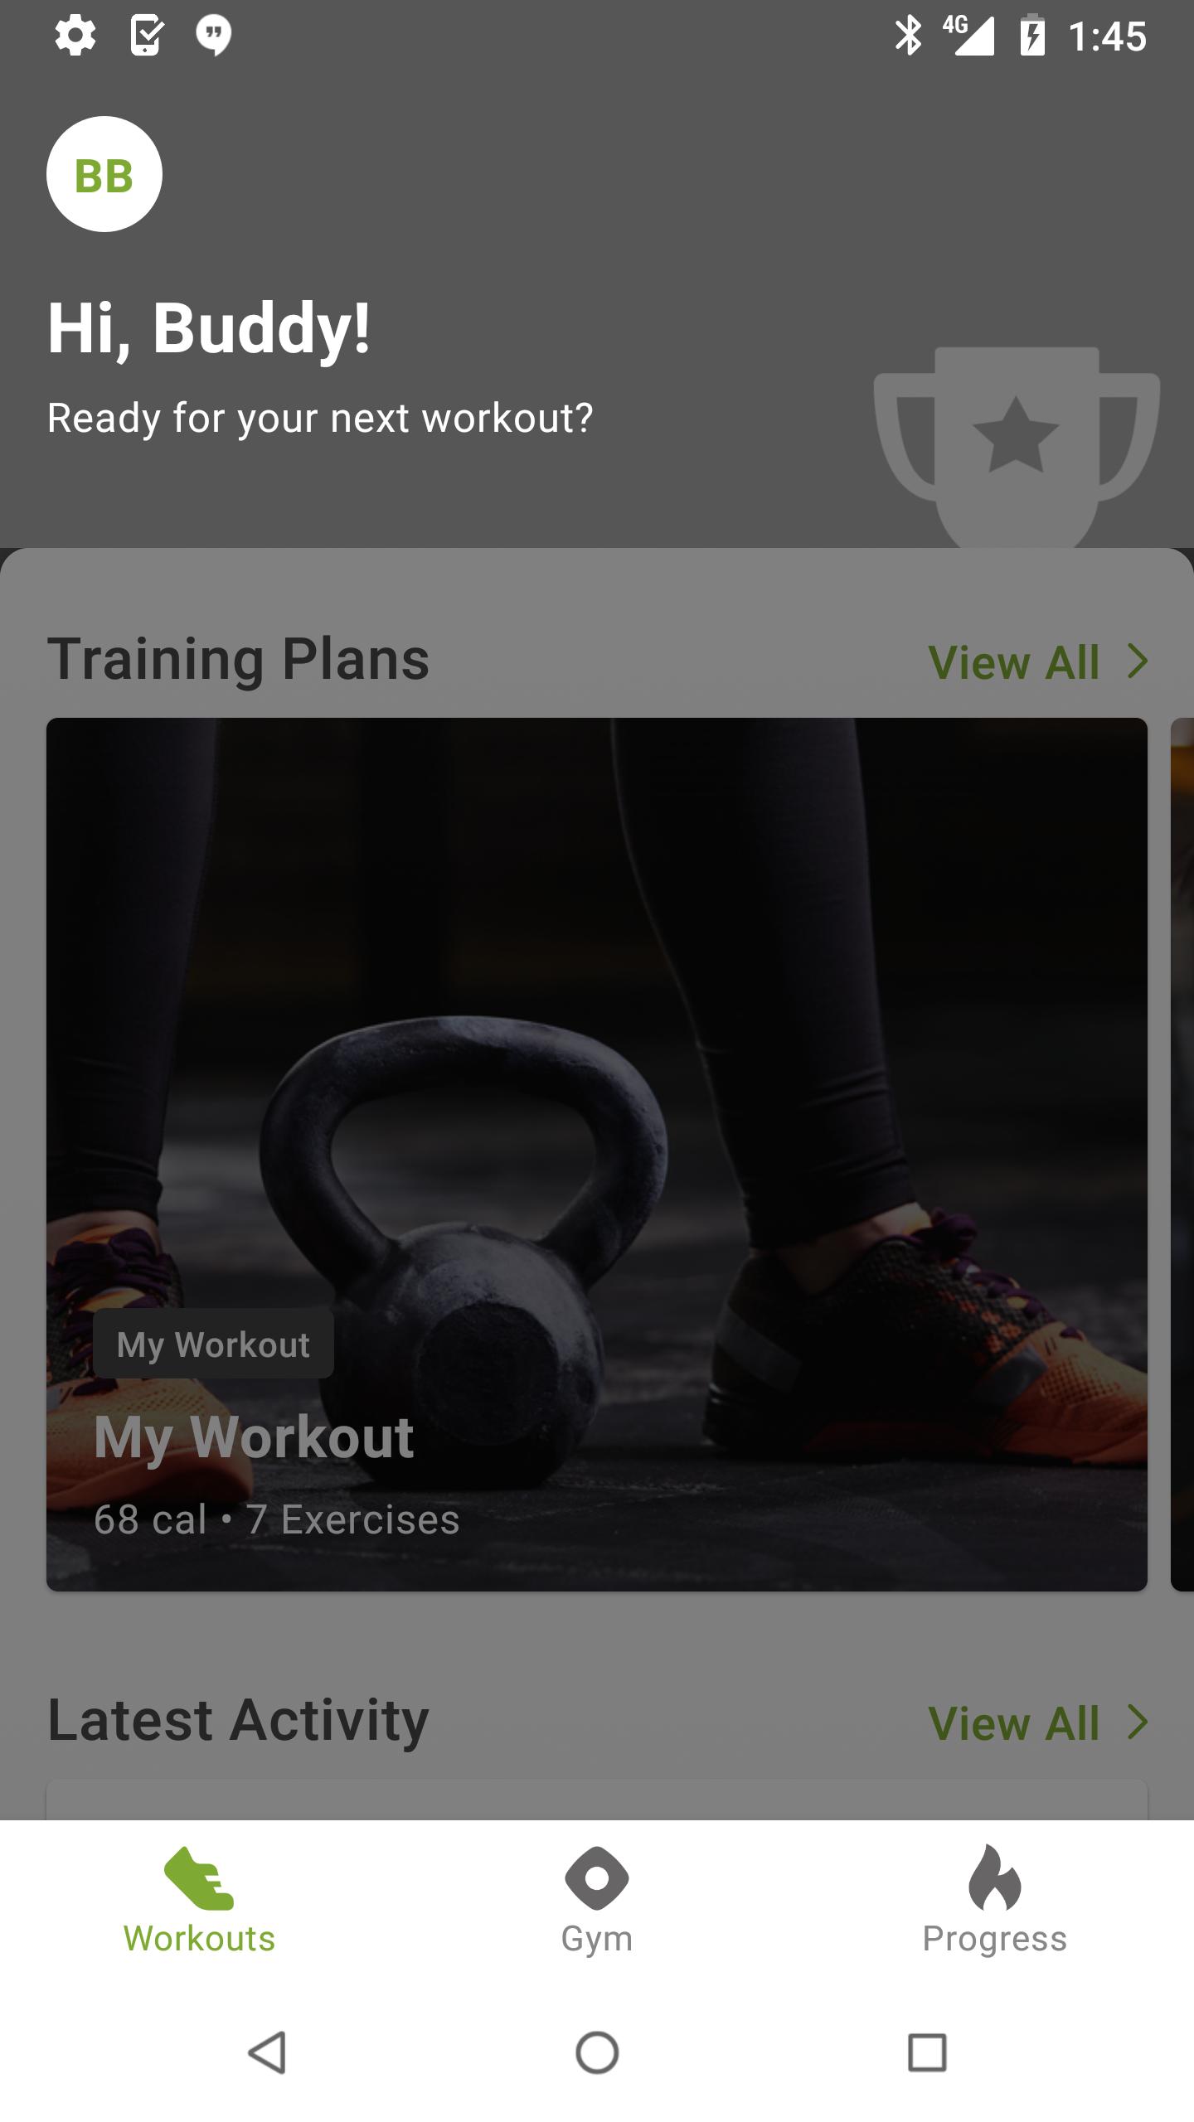Tap the My Workout tag label
Viewport: 1194px width, 2122px height.
(213, 1344)
